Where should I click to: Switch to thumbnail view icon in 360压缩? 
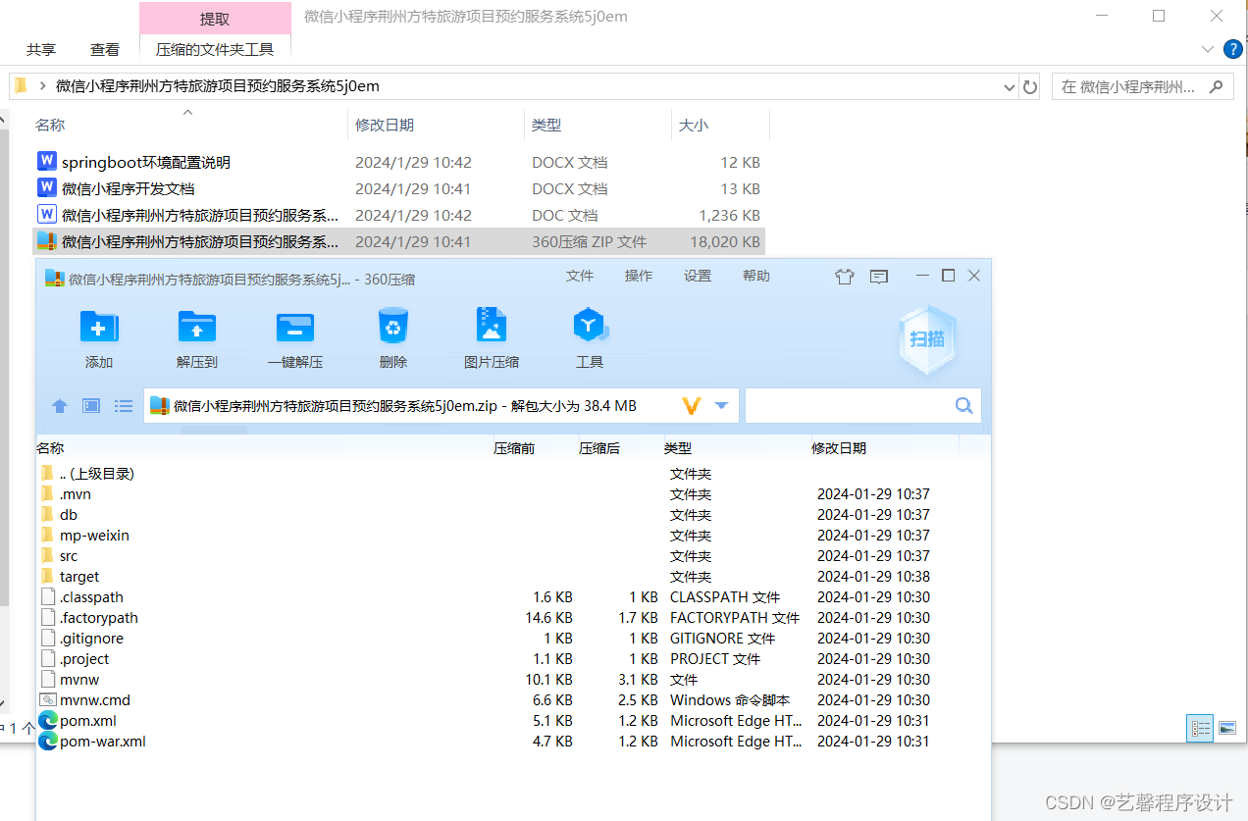[x=91, y=405]
